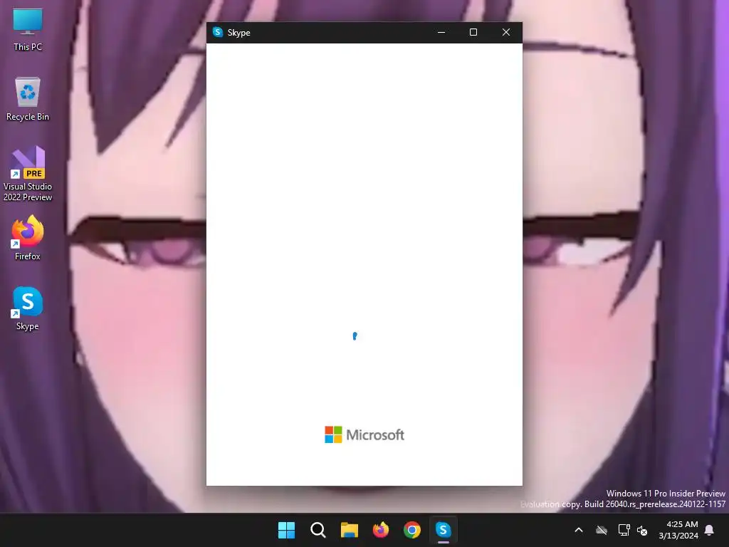
Task: Close the Skype window
Action: click(x=506, y=32)
